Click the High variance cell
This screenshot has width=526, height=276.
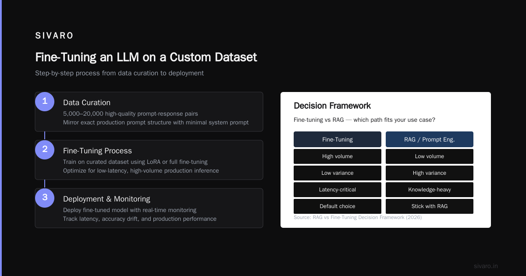tap(430, 173)
